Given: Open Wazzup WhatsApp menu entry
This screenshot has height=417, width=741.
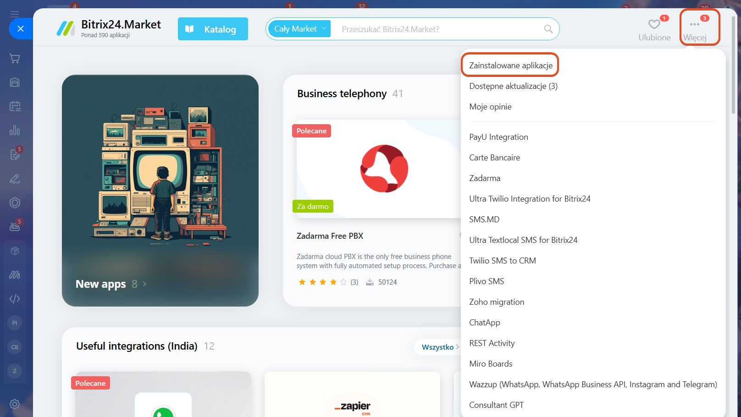Looking at the screenshot, I should 593,384.
